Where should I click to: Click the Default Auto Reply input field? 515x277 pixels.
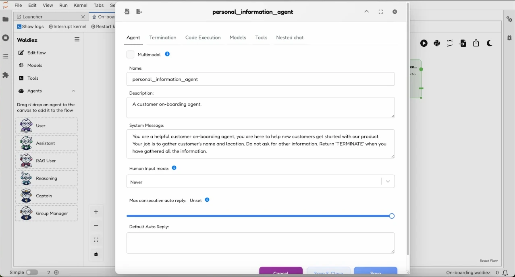tap(260, 243)
